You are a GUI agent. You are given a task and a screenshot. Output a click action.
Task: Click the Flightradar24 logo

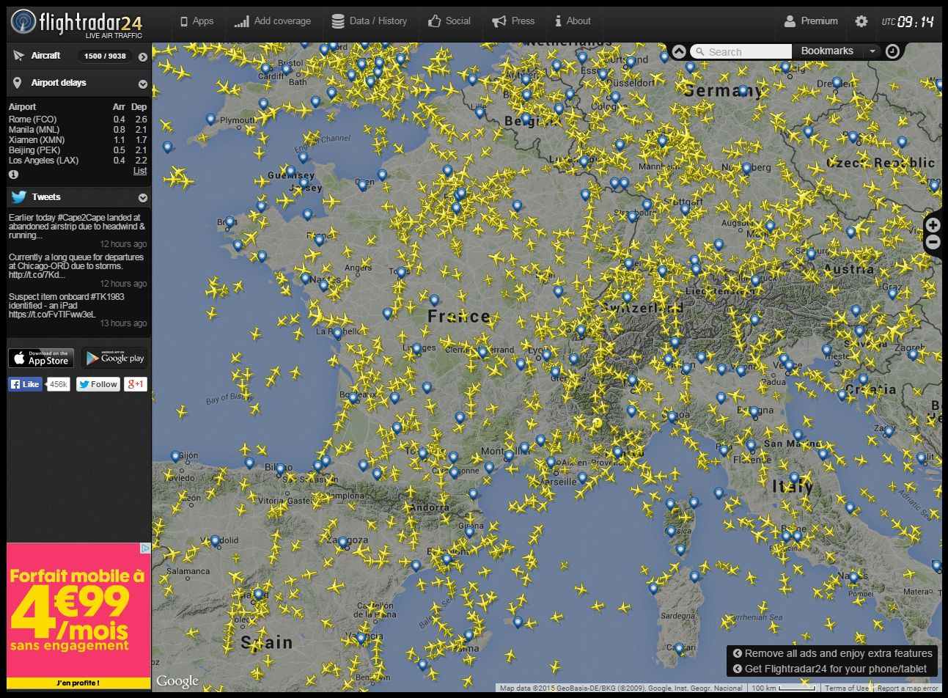[x=77, y=23]
